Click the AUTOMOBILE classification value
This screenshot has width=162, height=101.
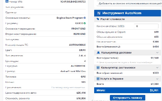(77, 45)
